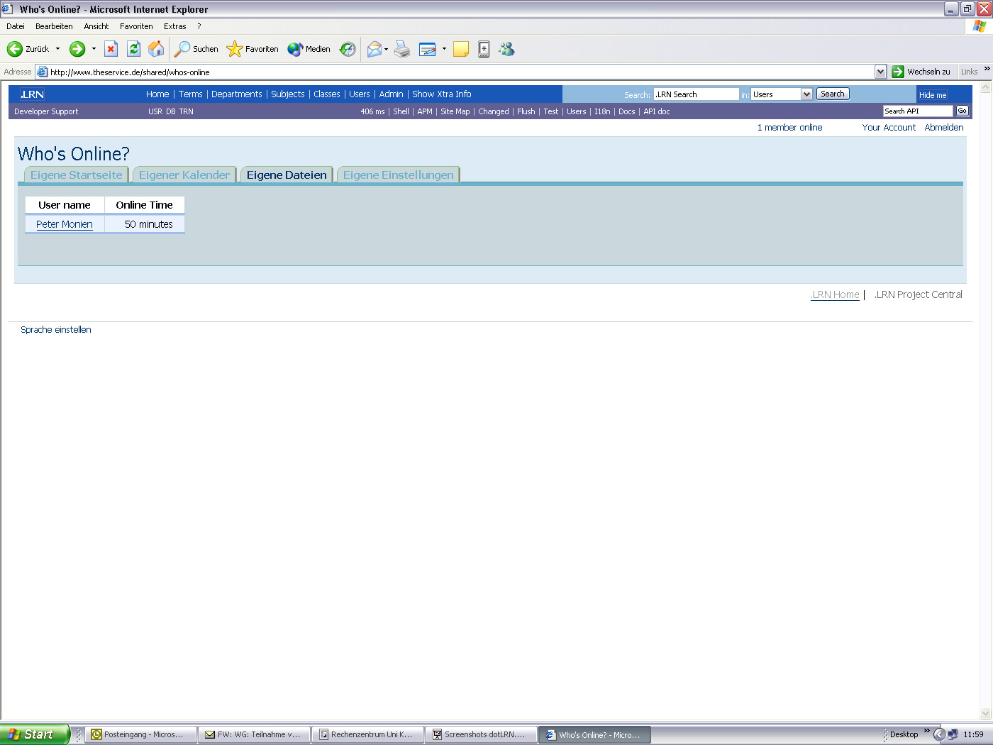This screenshot has height=745, width=993.
Task: Click the Aktualisieren (refresh) icon
Action: [133, 49]
